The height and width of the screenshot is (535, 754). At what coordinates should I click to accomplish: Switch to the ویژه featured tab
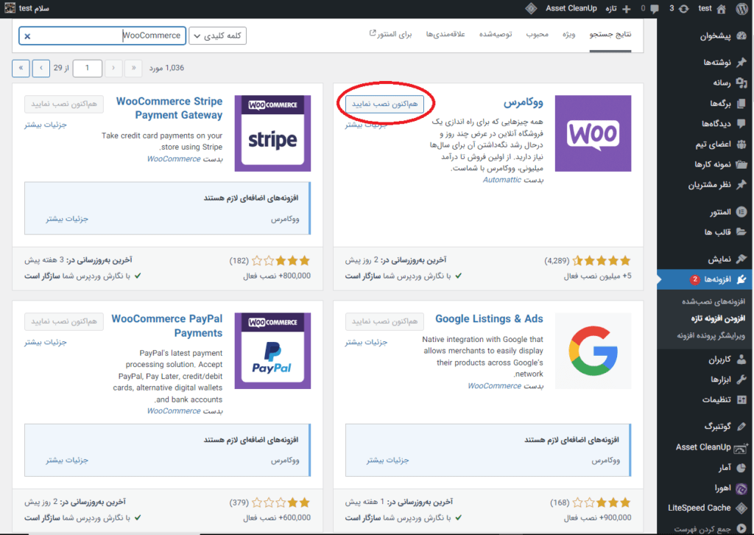coord(569,35)
